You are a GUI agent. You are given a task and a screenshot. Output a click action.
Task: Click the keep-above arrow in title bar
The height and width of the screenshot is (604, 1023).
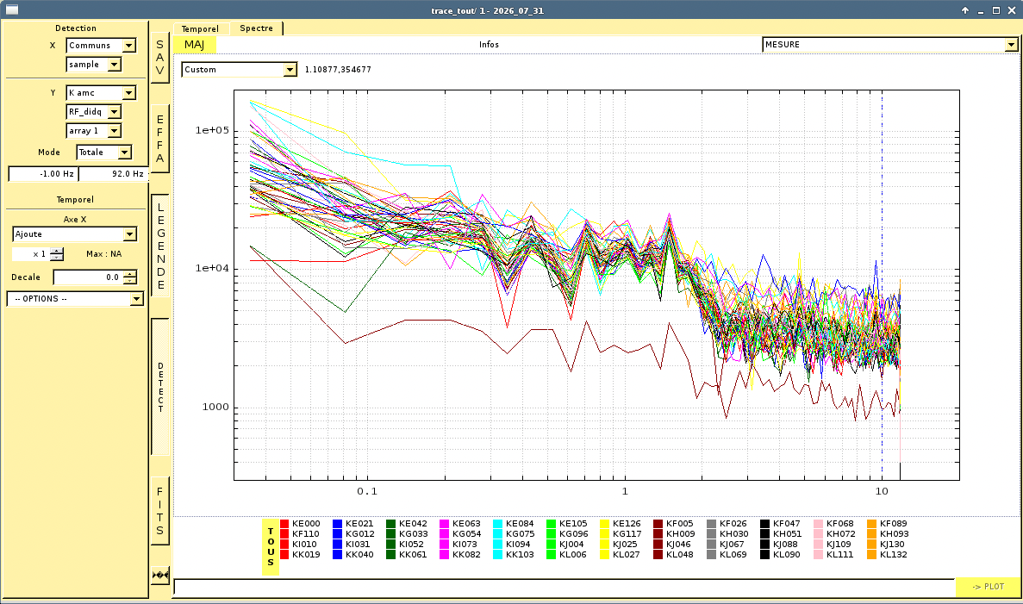click(965, 10)
